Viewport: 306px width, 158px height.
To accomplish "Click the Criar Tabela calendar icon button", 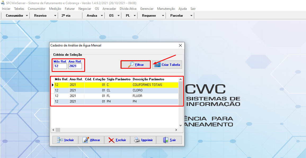I will (167, 65).
